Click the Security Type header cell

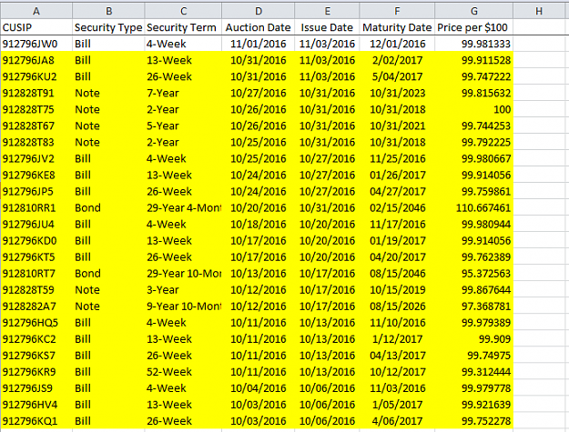[108, 27]
